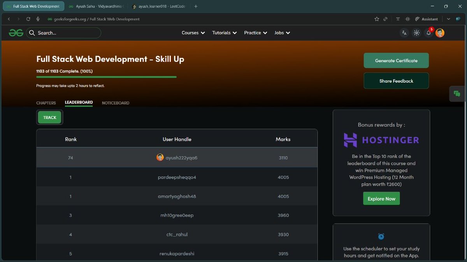Open a new browser tab
467x262 pixels.
click(x=196, y=6)
